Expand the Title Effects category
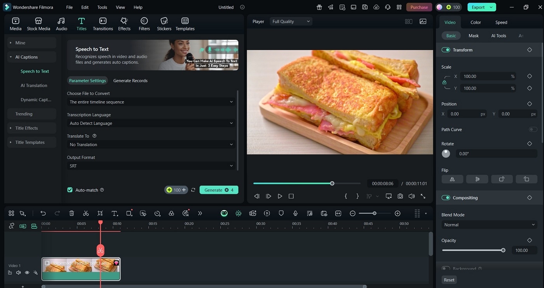The image size is (544, 288). coord(31,128)
